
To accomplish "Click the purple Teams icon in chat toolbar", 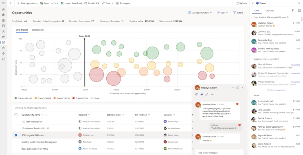I will coord(202,95).
